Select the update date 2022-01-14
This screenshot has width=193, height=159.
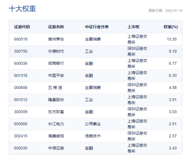tap(174, 11)
